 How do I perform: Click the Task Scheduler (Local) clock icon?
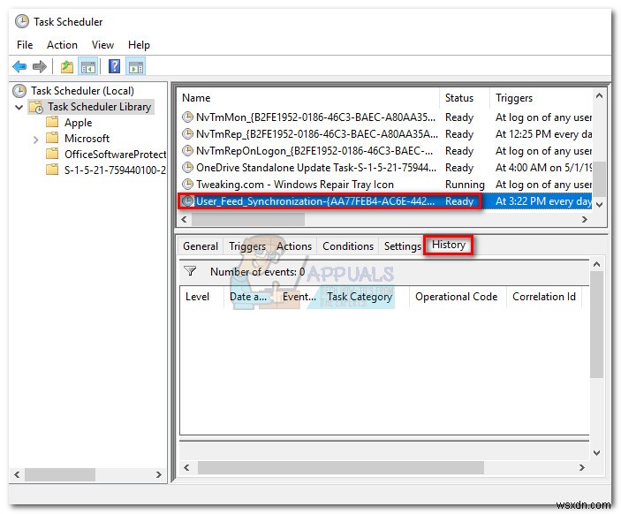(x=19, y=91)
